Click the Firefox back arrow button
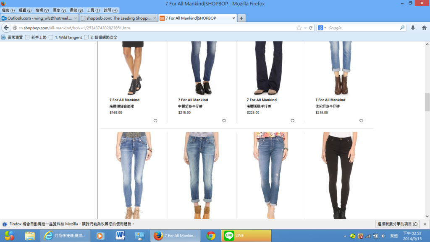This screenshot has width=430, height=242. pos(6,28)
